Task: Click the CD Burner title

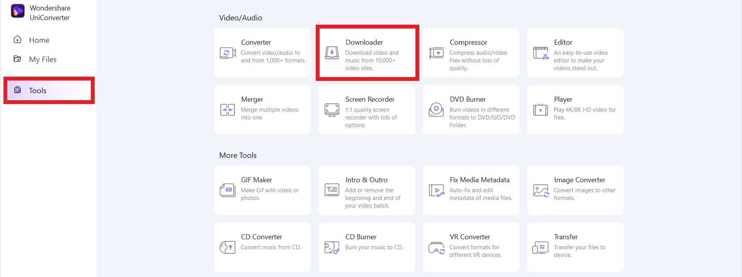Action: coord(361,237)
